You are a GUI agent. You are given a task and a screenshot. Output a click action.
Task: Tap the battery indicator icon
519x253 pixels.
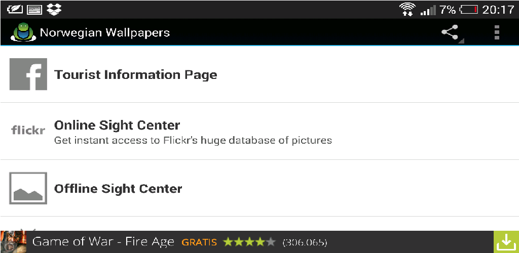click(469, 9)
